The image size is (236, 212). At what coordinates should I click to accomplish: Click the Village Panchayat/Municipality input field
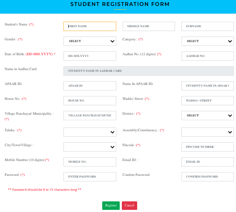tap(90, 116)
